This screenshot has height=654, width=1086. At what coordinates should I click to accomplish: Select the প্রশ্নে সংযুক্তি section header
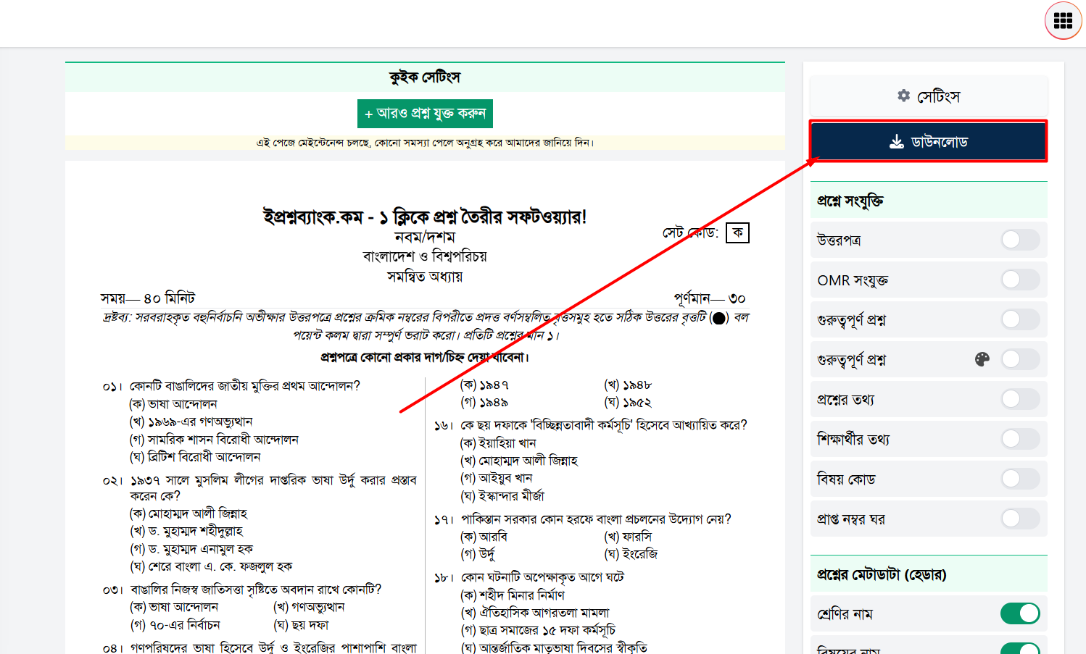pyautogui.click(x=929, y=201)
